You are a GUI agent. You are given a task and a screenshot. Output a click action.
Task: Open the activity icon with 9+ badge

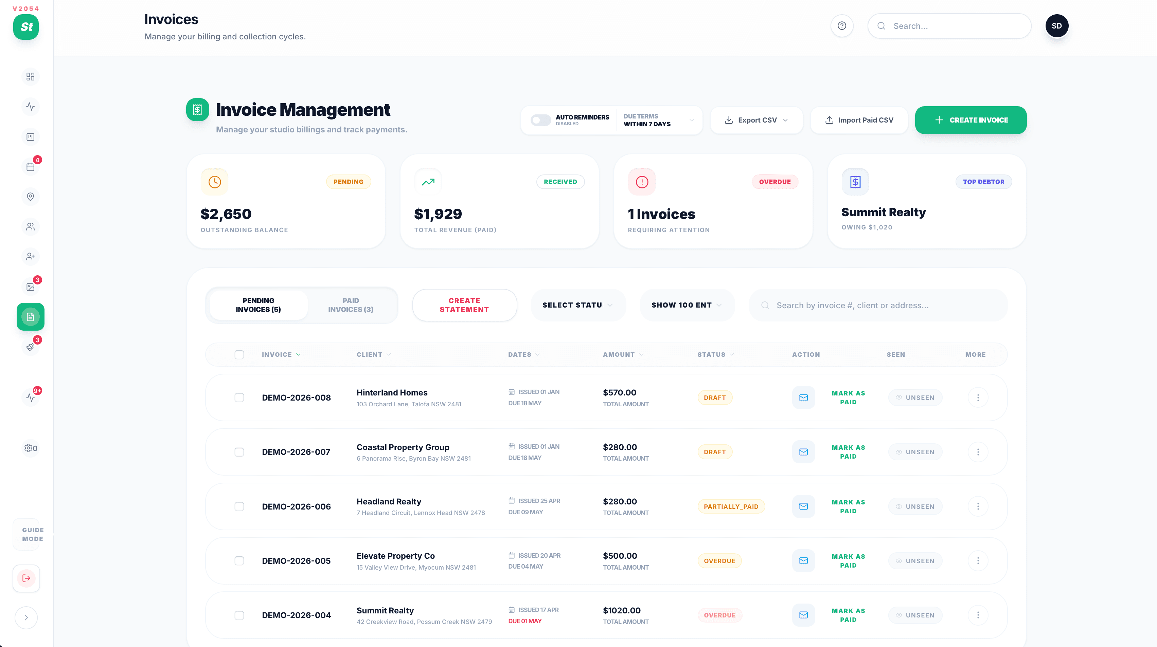click(x=30, y=398)
